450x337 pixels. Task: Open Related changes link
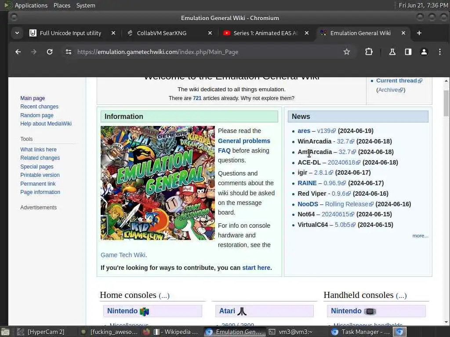click(40, 158)
